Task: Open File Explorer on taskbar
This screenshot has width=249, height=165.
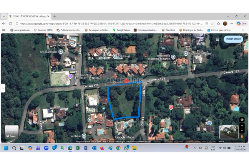Action: (x=134, y=148)
